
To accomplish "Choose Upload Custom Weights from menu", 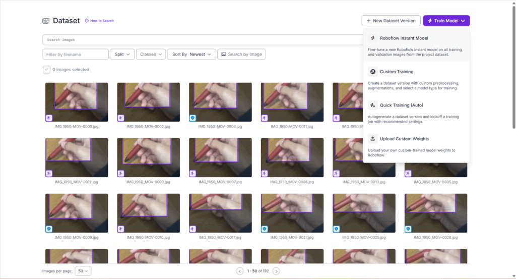I will (x=404, y=139).
